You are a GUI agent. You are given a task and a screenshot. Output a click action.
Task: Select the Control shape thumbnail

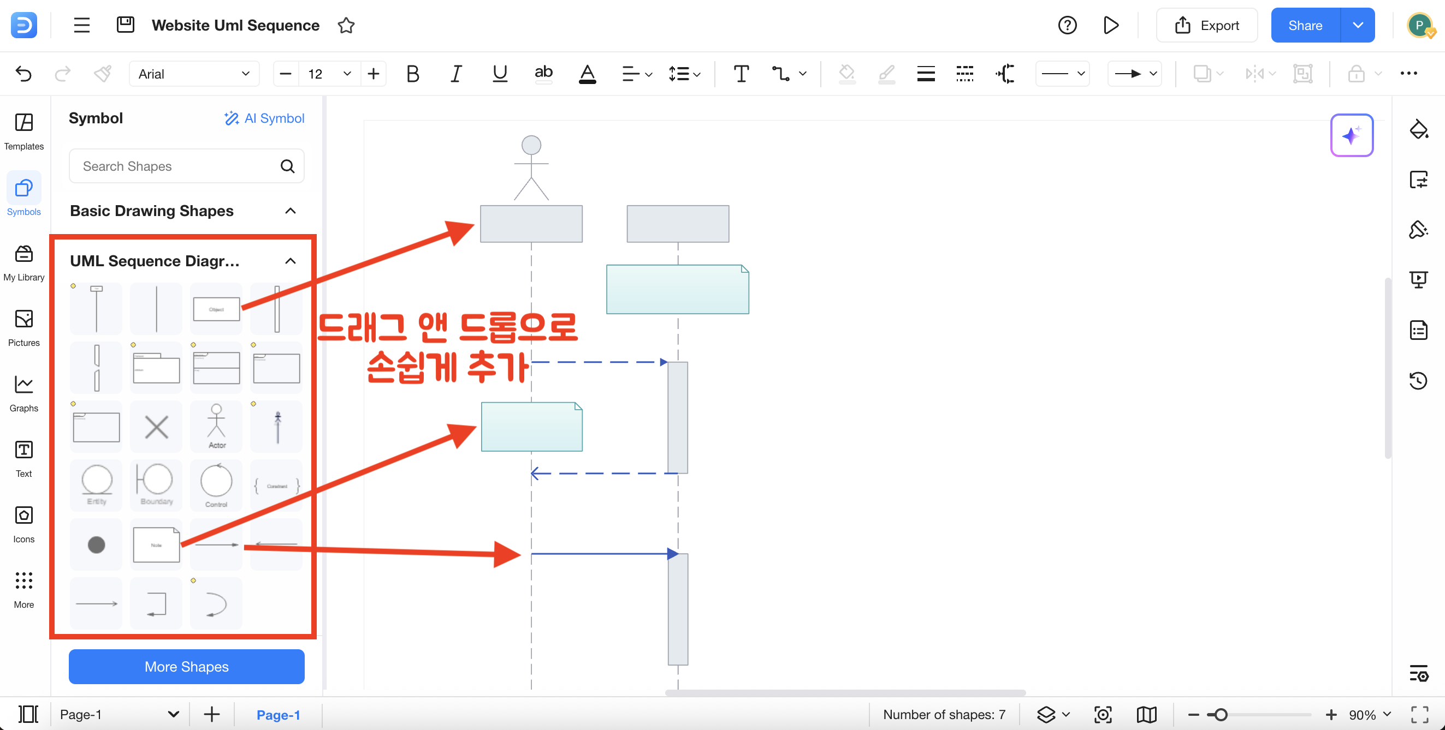216,485
